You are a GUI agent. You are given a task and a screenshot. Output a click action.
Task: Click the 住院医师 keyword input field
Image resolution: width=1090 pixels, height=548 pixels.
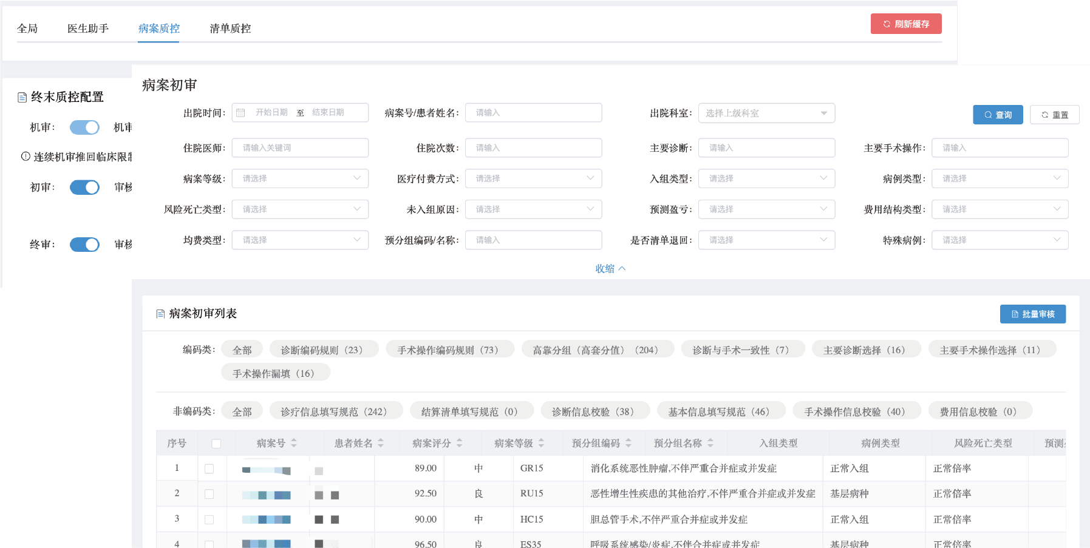coord(300,147)
